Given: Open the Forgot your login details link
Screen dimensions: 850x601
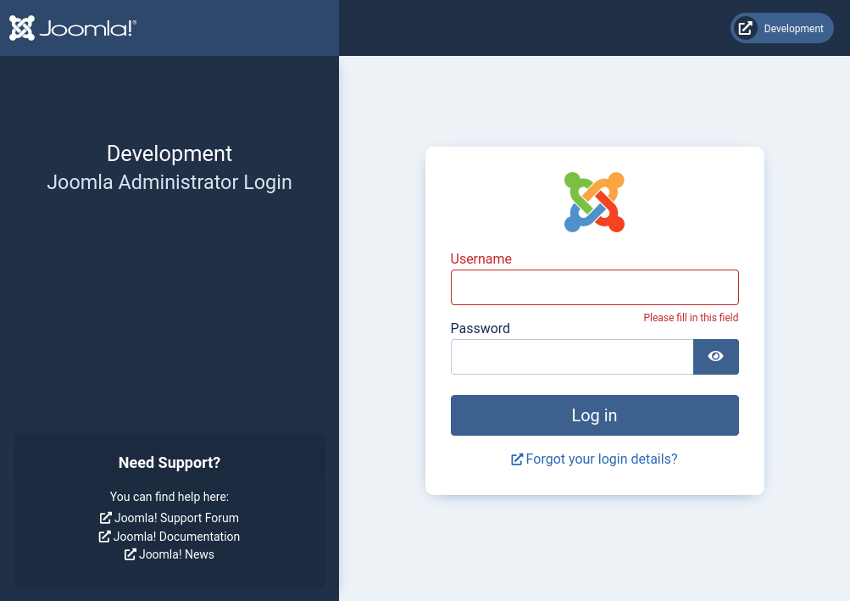Looking at the screenshot, I should tap(601, 459).
